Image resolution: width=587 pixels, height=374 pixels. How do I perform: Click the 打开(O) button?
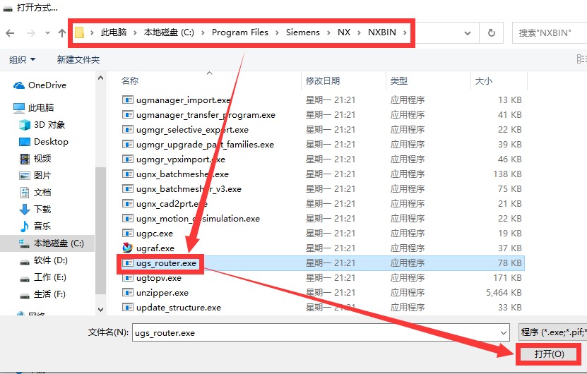click(549, 354)
